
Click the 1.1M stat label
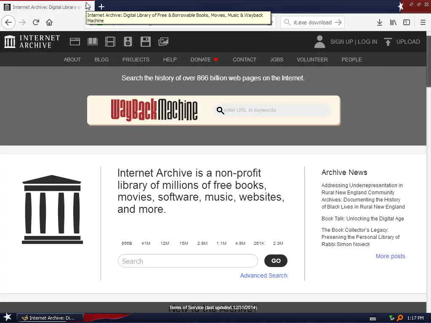point(221,244)
